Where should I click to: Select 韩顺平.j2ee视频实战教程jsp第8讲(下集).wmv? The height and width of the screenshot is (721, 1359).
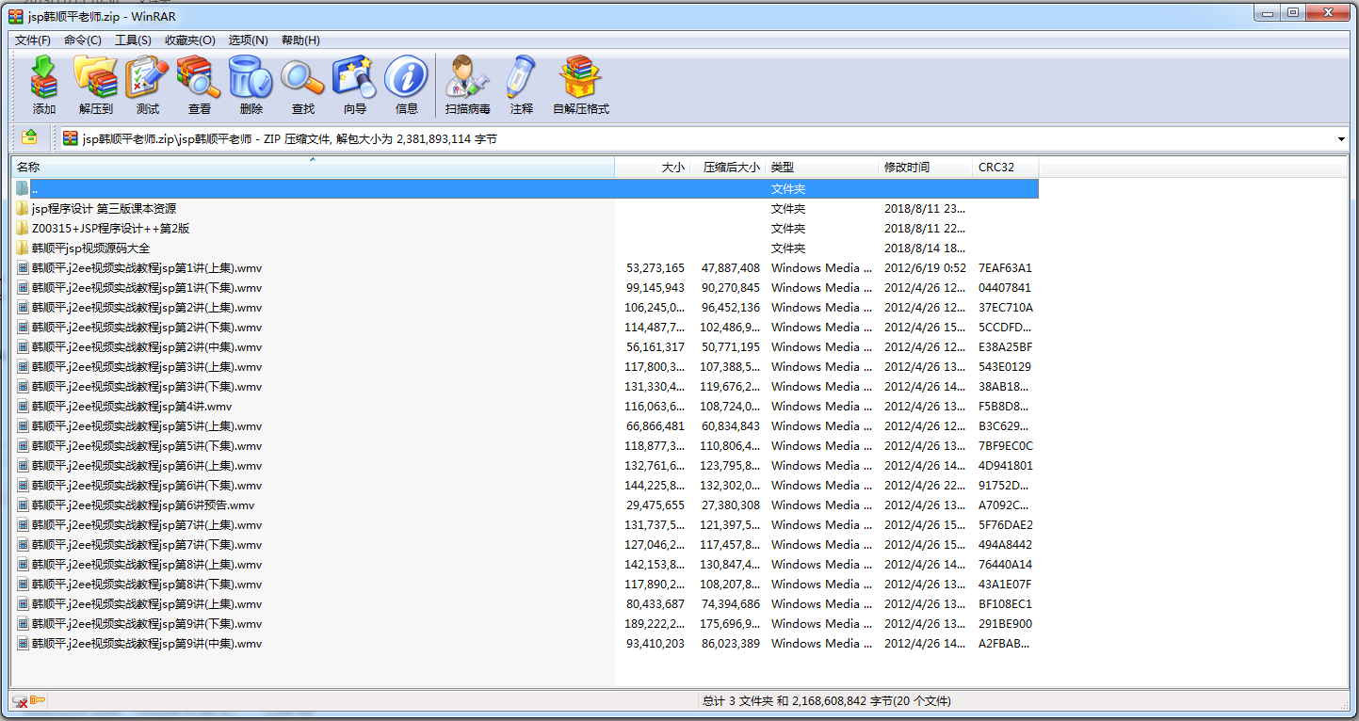147,584
